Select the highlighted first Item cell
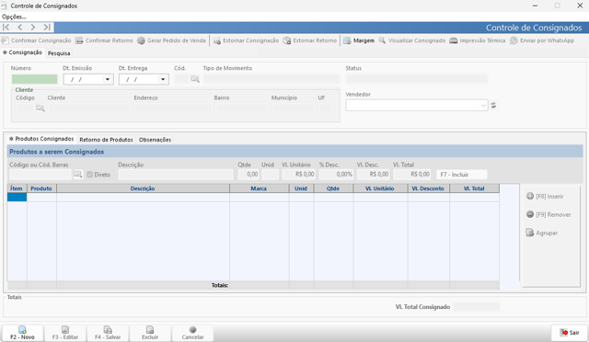The width and height of the screenshot is (589, 342). [17, 197]
